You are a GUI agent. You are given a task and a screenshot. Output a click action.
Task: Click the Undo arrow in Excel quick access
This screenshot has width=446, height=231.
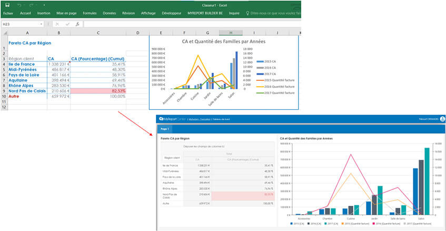pyautogui.click(x=19, y=5)
